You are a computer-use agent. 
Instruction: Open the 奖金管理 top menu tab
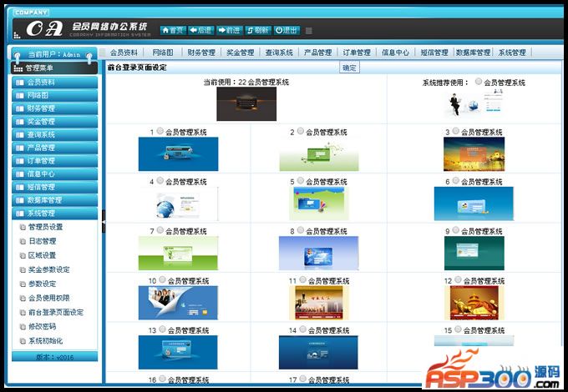point(241,53)
